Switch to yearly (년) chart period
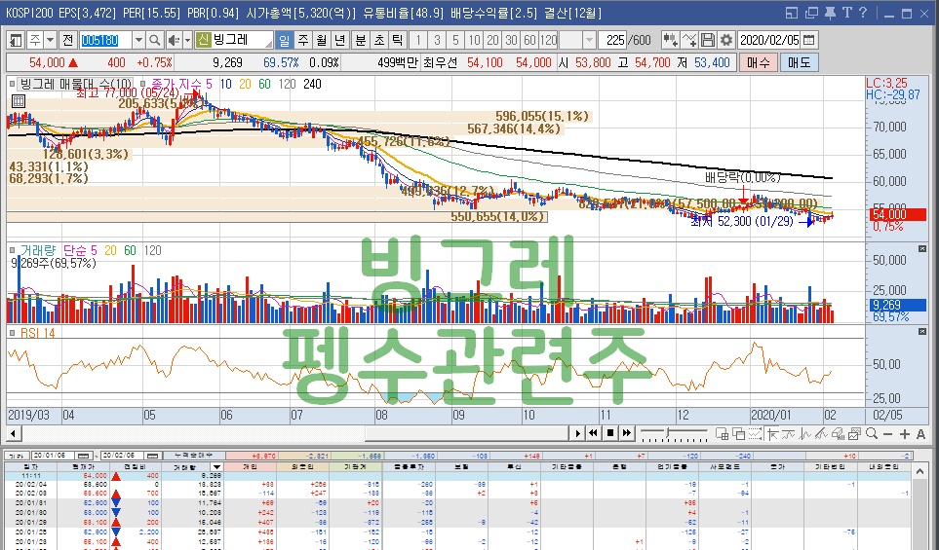The height and width of the screenshot is (550, 939). pos(339,40)
